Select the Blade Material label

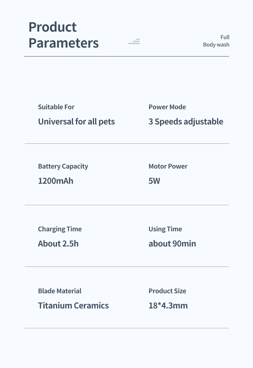pyautogui.click(x=60, y=291)
